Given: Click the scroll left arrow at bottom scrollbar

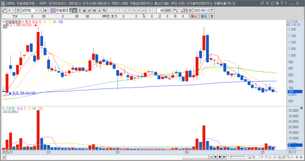Looking at the screenshot, I should [x=4, y=157].
